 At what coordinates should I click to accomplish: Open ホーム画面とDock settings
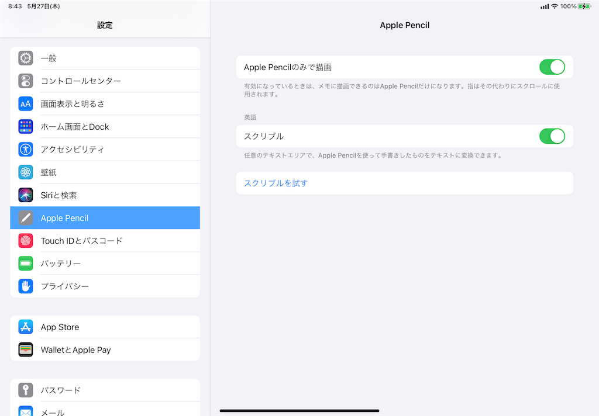coord(105,126)
